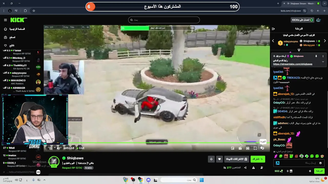Go to home page in sidebar
Screen dimensions: 328x184
[x=15, y=29]
